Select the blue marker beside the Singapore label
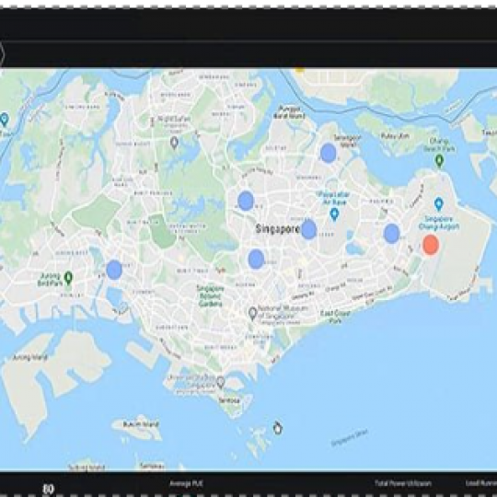The height and width of the screenshot is (497, 497). pos(308,229)
